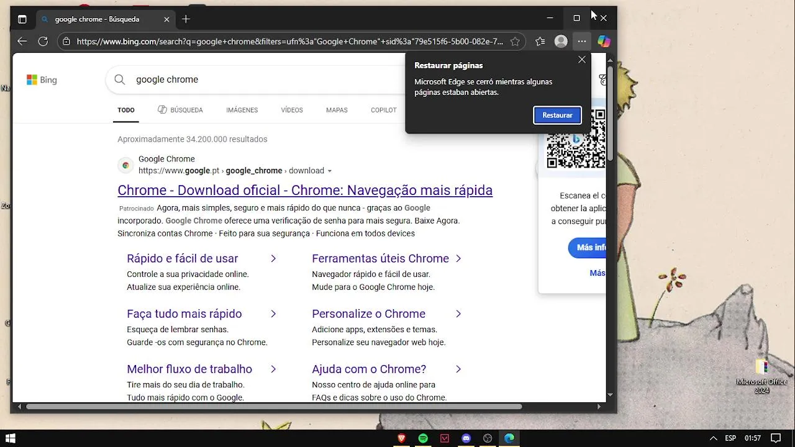Open the tab actions menu icon
This screenshot has height=447, width=795.
(x=22, y=19)
